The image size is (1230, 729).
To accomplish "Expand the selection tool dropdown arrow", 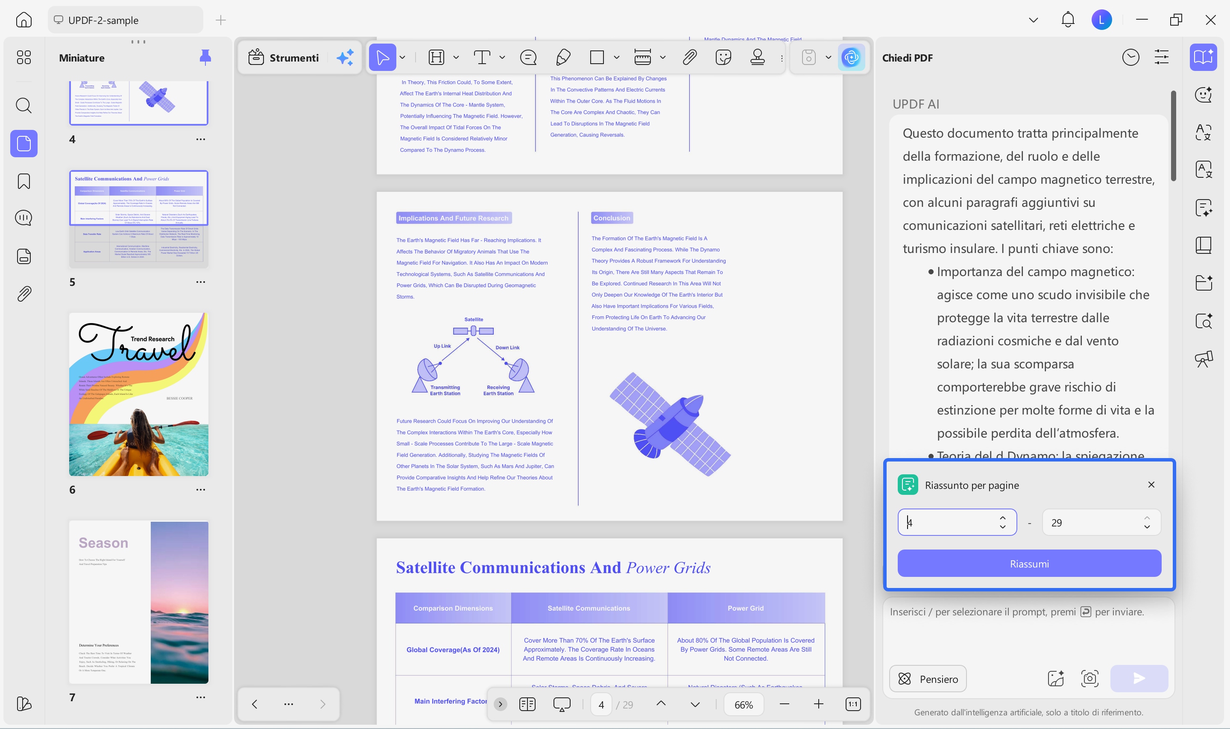I will pyautogui.click(x=402, y=58).
